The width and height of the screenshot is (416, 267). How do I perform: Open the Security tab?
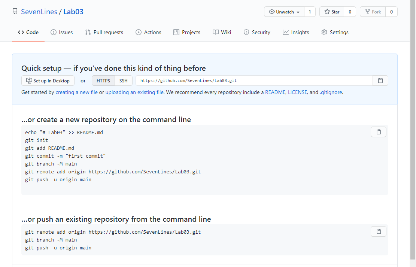pyautogui.click(x=257, y=32)
